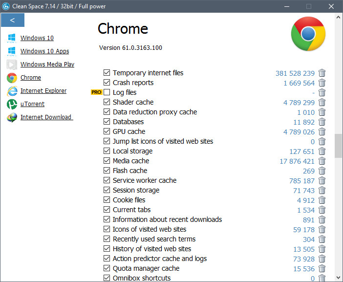Open the Windows 10 section link
The width and height of the screenshot is (343, 282).
tap(37, 38)
